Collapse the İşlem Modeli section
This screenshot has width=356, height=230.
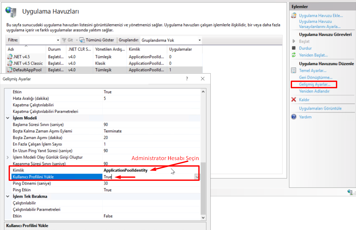point(8,118)
